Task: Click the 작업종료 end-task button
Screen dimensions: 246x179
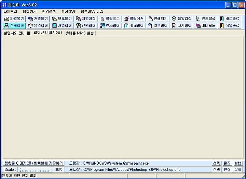Action: 229,25
